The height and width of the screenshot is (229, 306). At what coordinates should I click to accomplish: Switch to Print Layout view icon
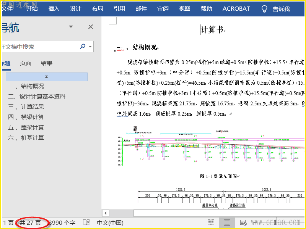tap(227, 222)
